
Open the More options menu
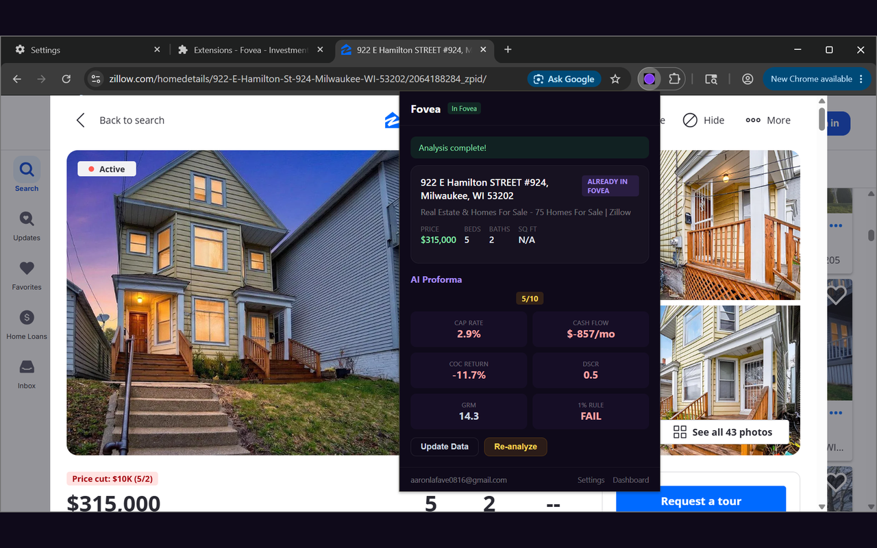pyautogui.click(x=767, y=120)
